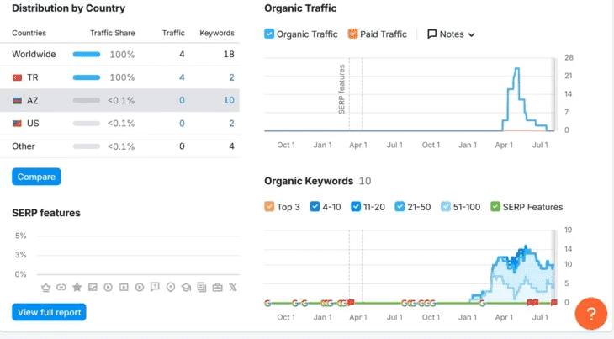Screen dimensions: 614x339
Task: Click the Other keywords value 4
Action: (231, 146)
